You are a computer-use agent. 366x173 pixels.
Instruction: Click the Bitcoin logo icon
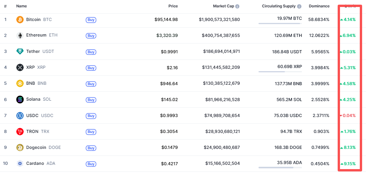pos(20,19)
